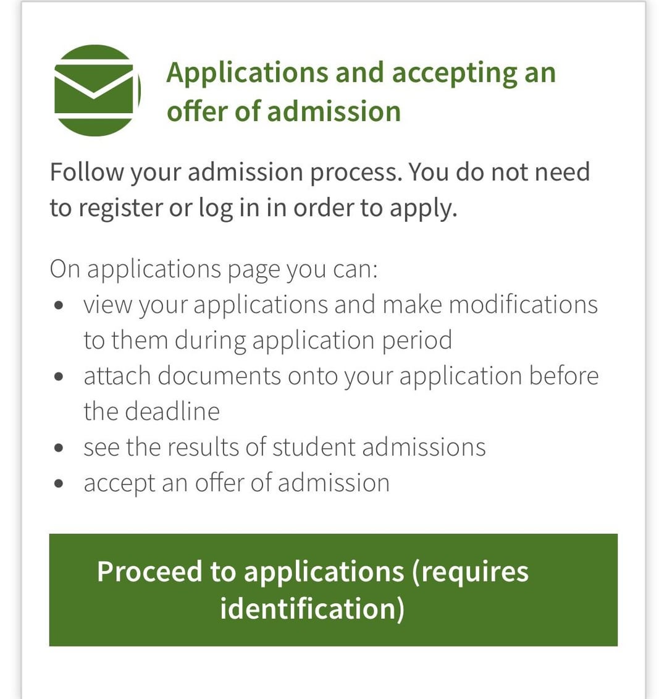
Task: Click bullet dot beside 'view your applications'
Action: 59,306
